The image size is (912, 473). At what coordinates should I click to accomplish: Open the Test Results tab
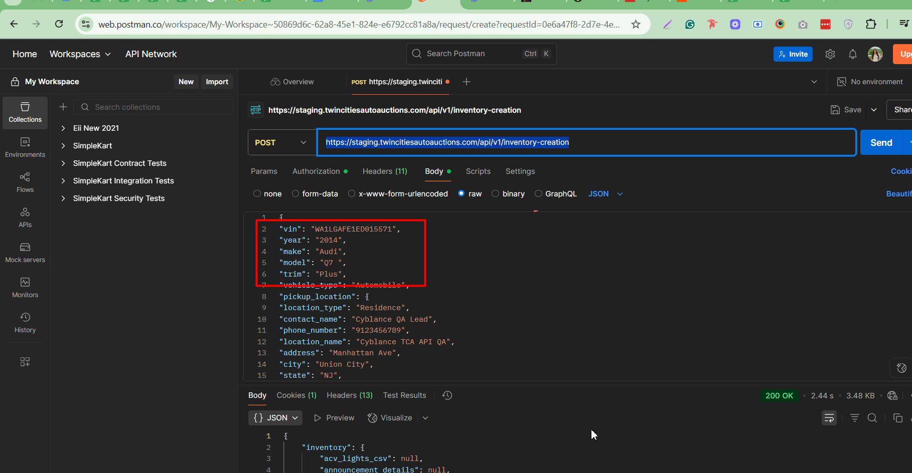point(404,395)
